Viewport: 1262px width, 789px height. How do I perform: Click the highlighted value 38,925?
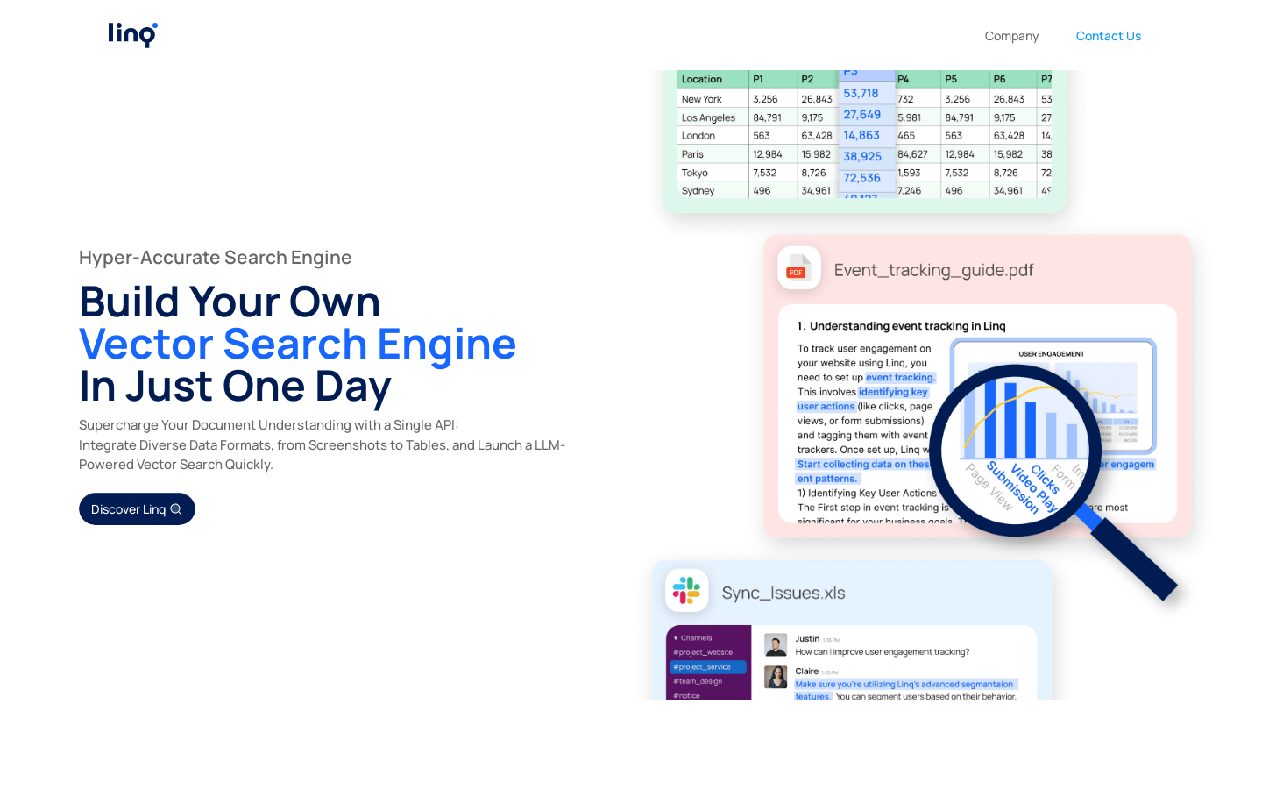coord(862,156)
